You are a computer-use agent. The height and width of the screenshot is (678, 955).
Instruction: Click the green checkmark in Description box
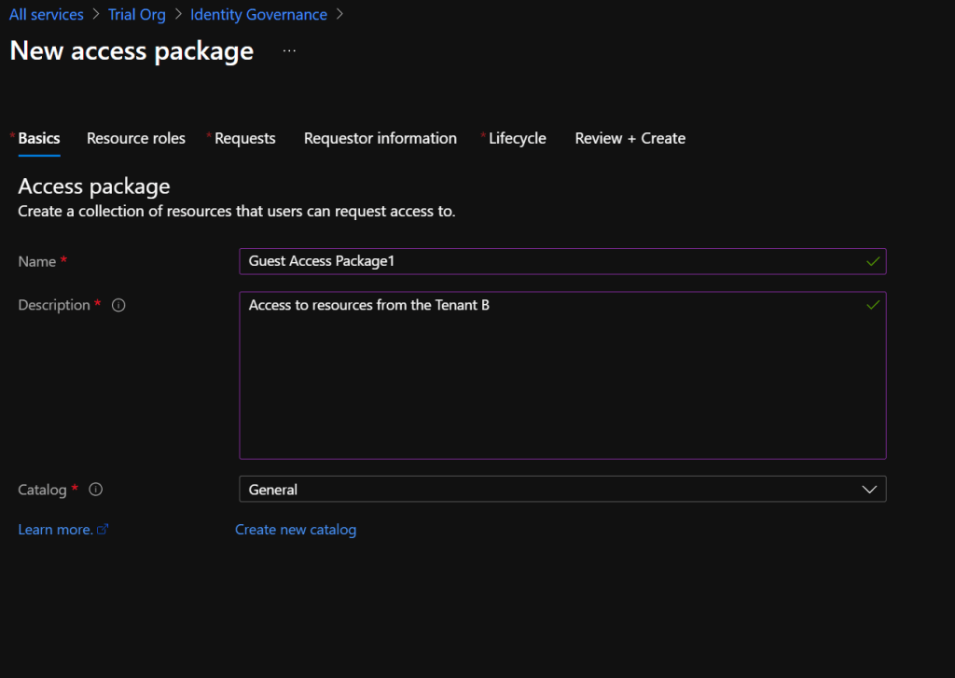[872, 305]
